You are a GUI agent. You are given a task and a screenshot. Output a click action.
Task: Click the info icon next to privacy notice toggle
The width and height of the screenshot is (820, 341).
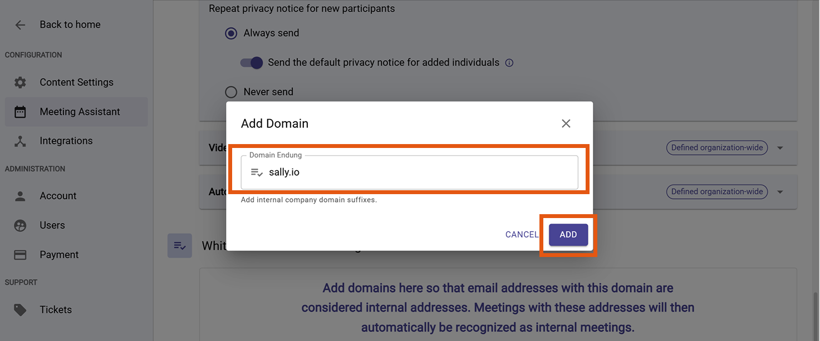[x=509, y=63]
